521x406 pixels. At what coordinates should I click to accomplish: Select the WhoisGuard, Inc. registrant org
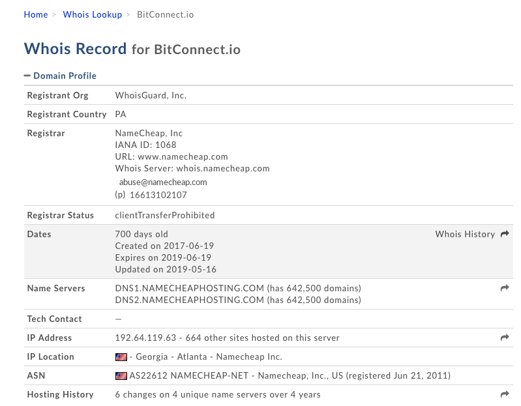pos(151,95)
